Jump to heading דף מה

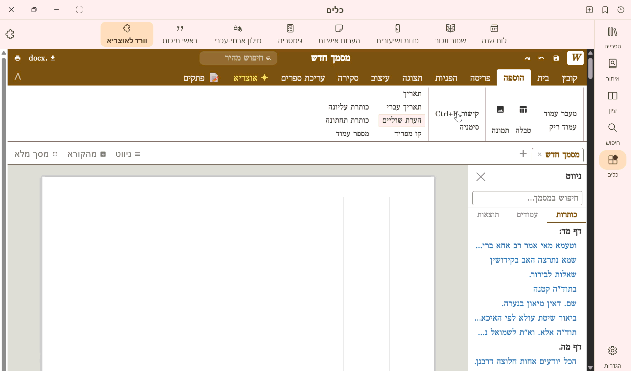tap(570, 347)
